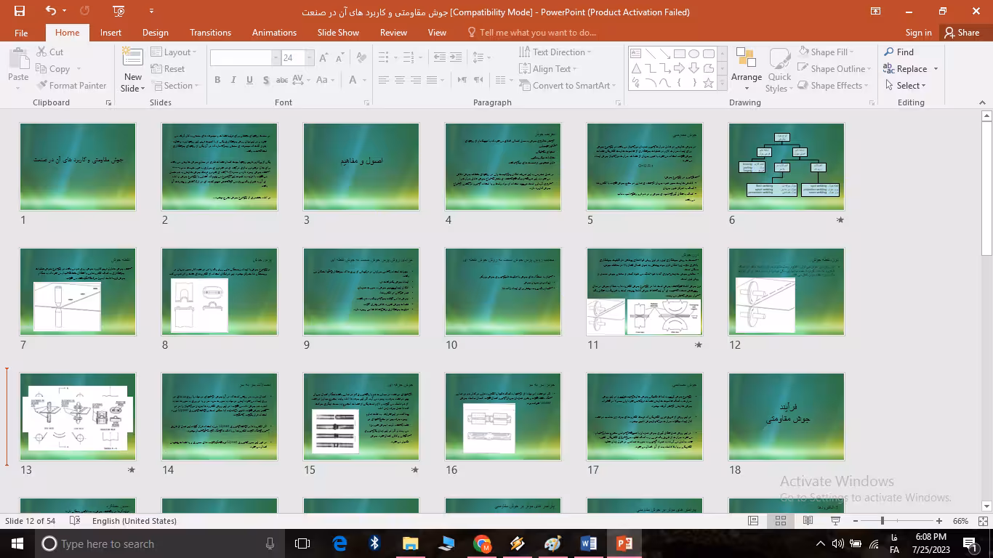Switch to the Animations tab
The height and width of the screenshot is (558, 993).
pyautogui.click(x=274, y=33)
